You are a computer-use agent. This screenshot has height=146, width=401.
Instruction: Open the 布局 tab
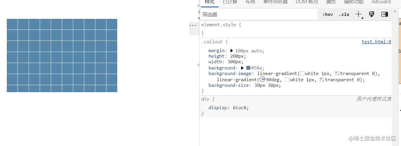(x=250, y=2)
